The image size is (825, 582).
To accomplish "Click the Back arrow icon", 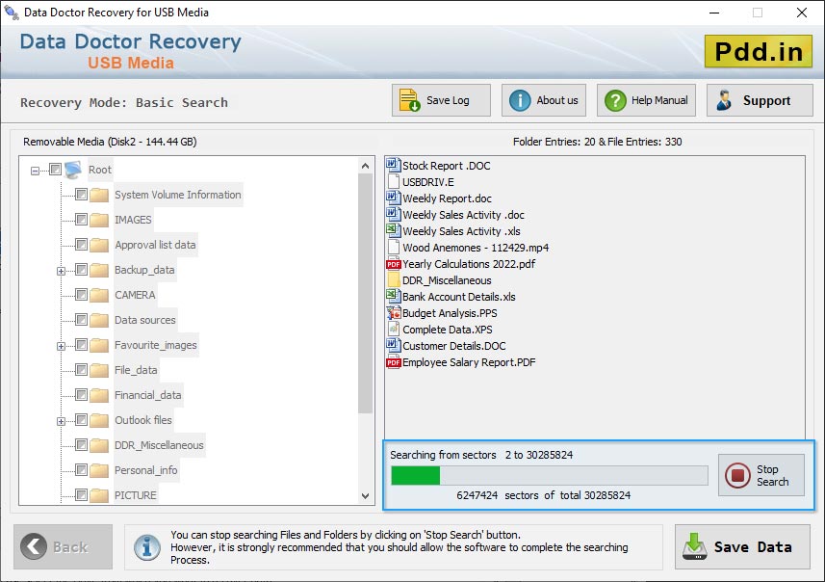I will [x=34, y=546].
